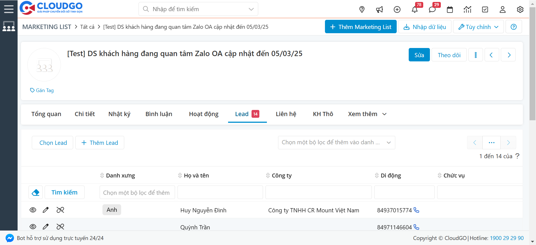The height and width of the screenshot is (245, 536).
Task: Click the Thêm Lead button
Action: pos(100,143)
